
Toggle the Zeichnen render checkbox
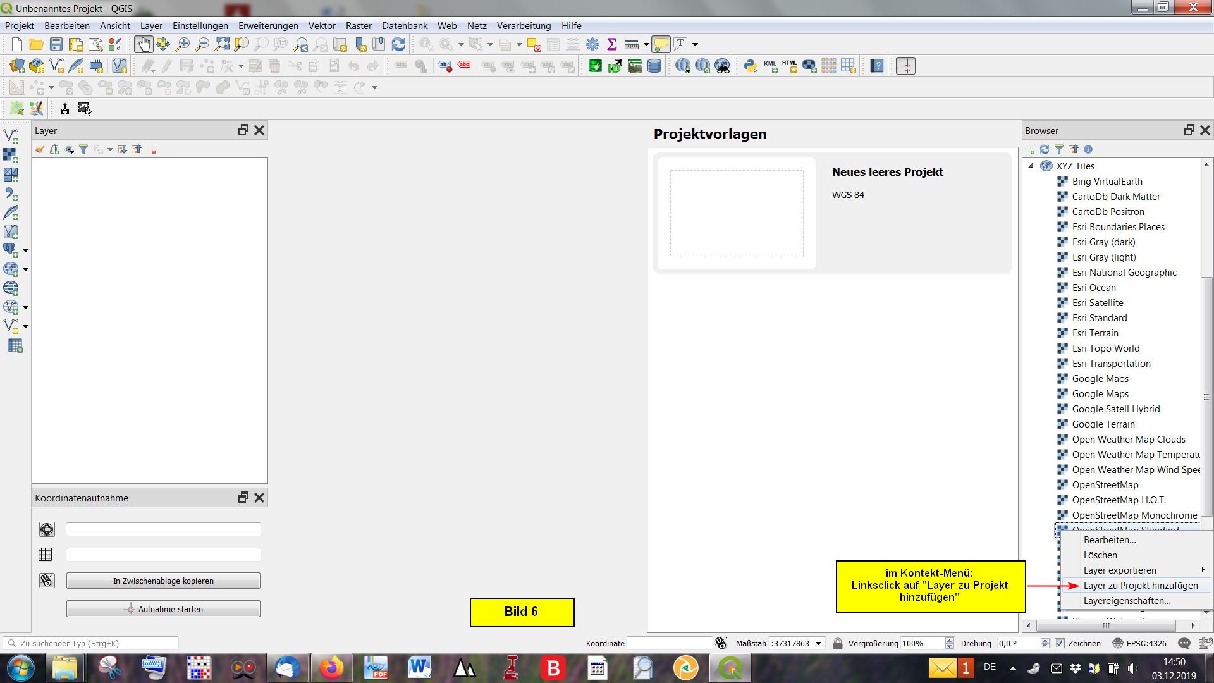tap(1060, 643)
